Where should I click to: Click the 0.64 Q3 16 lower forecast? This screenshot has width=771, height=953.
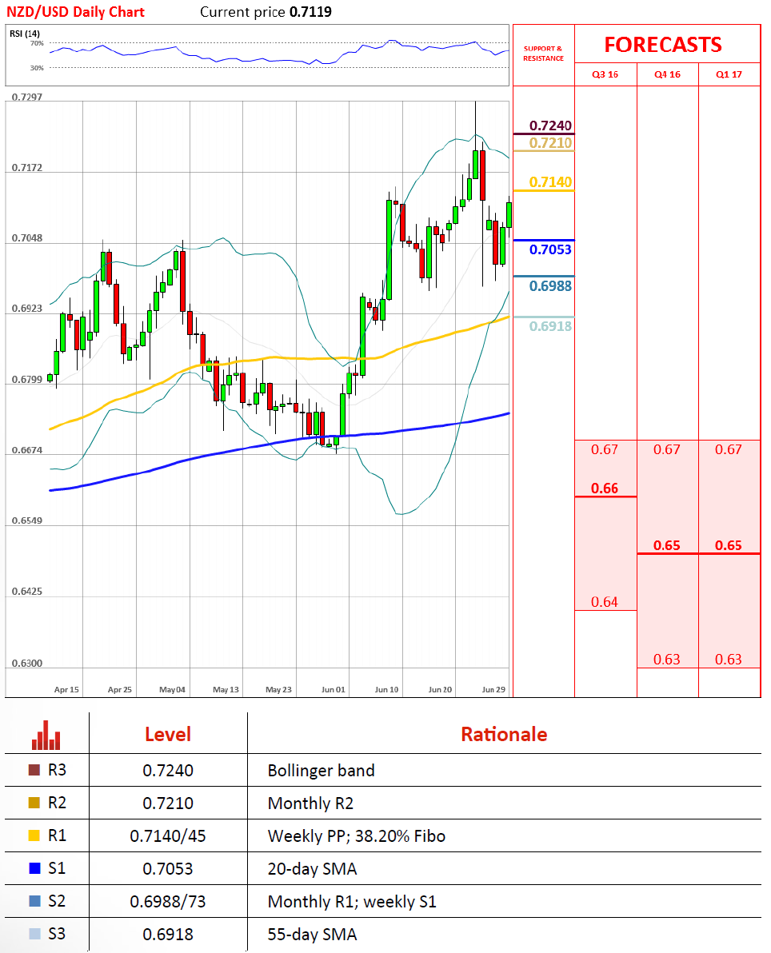pyautogui.click(x=605, y=602)
